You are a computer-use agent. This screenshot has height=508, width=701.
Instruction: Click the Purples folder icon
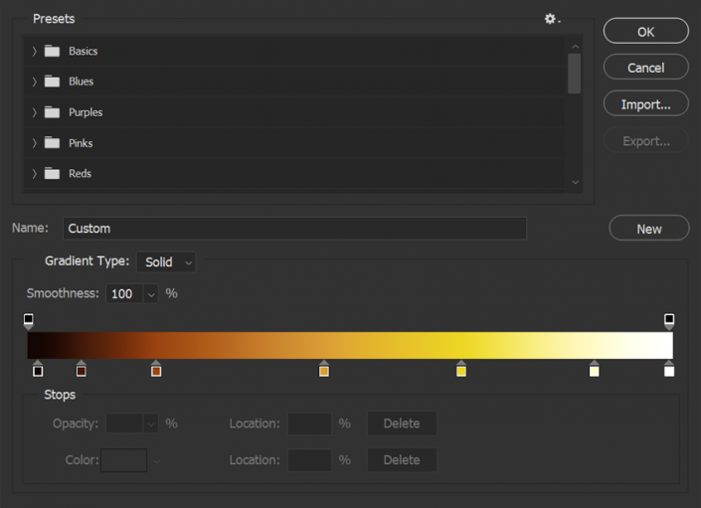tap(52, 112)
